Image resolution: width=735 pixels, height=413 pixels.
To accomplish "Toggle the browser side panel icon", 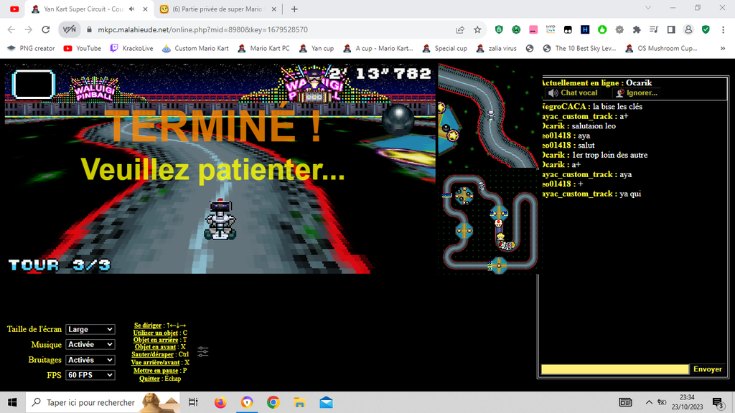I will [671, 29].
